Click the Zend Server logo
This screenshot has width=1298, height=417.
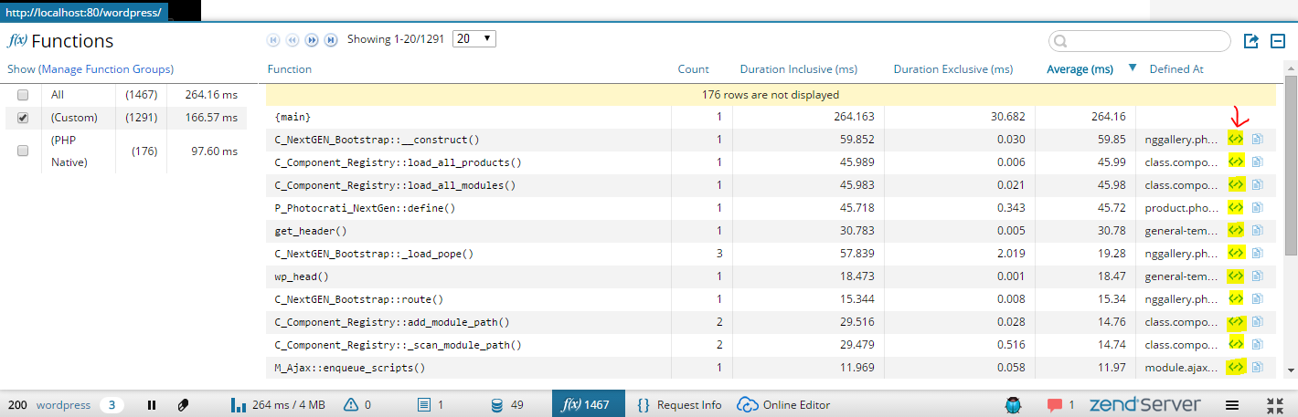[1146, 404]
